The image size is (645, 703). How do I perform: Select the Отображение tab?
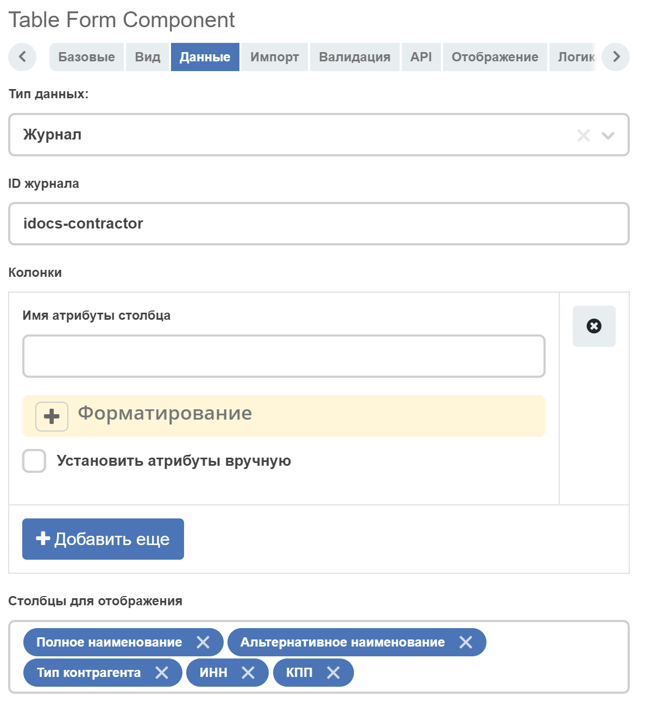click(x=495, y=57)
